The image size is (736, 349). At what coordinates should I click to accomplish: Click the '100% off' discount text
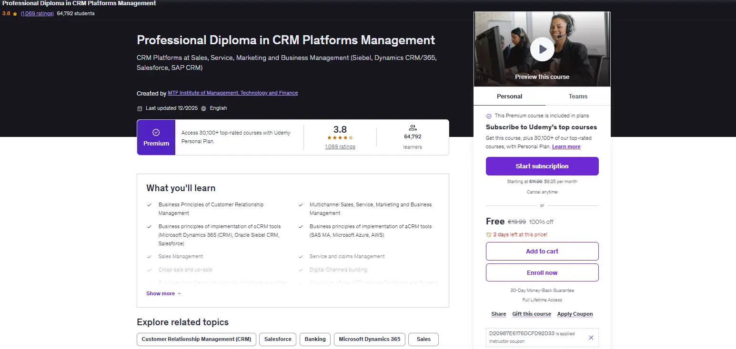[x=541, y=222]
